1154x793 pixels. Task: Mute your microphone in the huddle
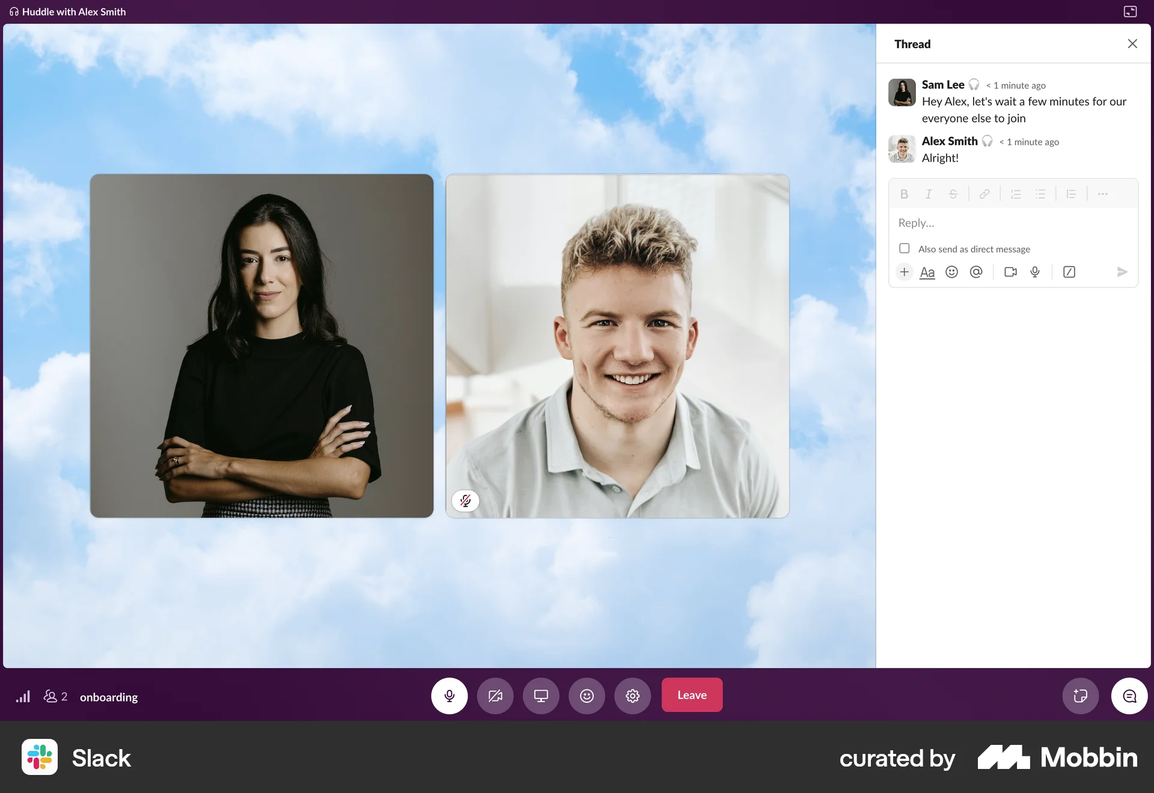(x=449, y=696)
